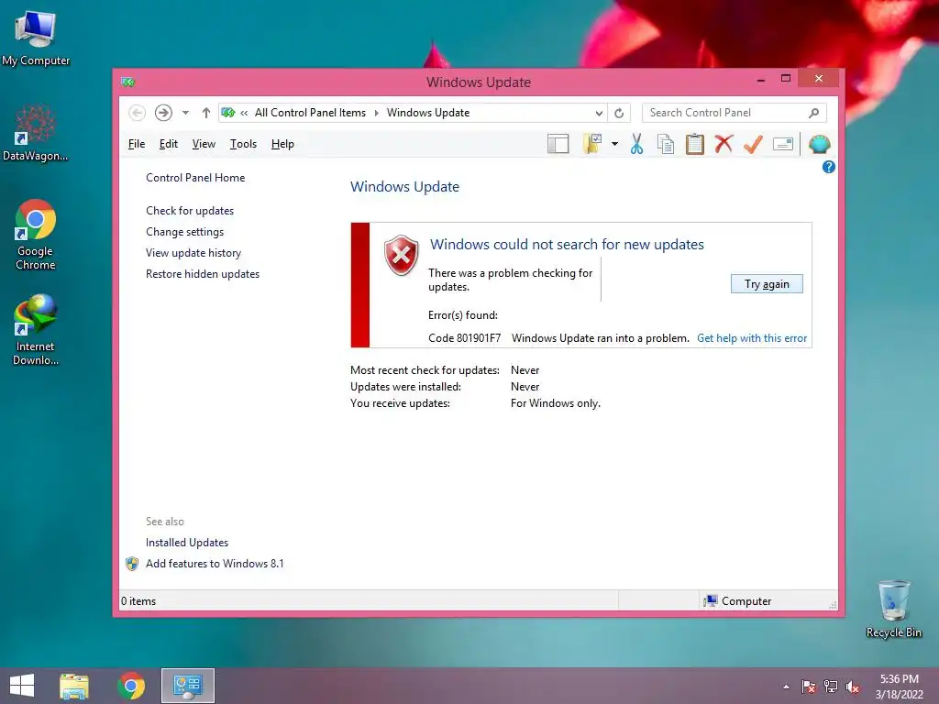Open the My Computer desktop icon

tap(36, 38)
